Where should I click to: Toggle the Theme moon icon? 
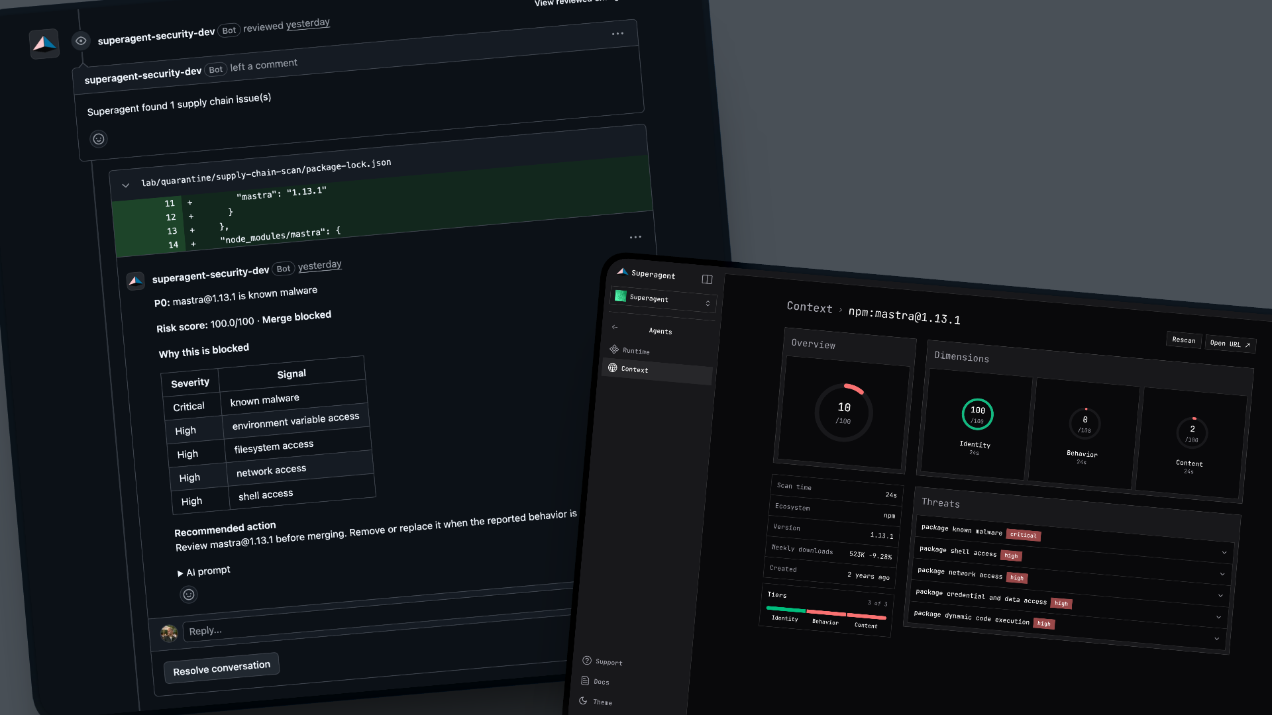coord(583,700)
